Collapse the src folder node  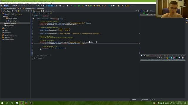(3, 17)
